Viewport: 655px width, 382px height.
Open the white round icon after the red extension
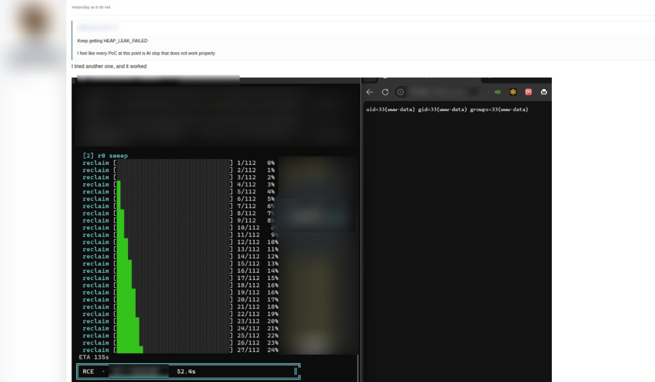544,92
